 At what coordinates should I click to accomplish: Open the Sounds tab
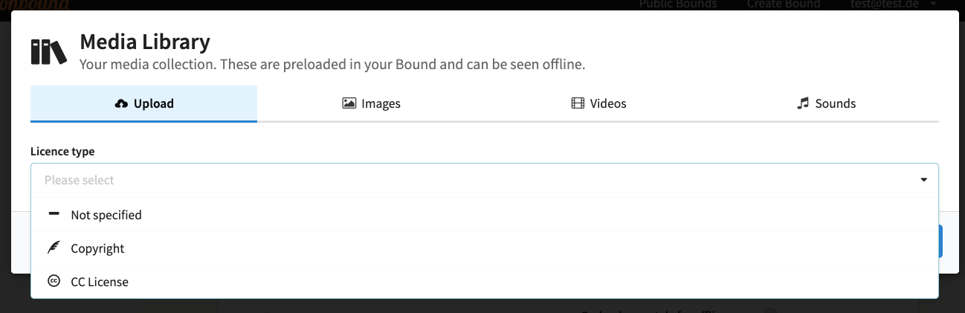click(825, 103)
